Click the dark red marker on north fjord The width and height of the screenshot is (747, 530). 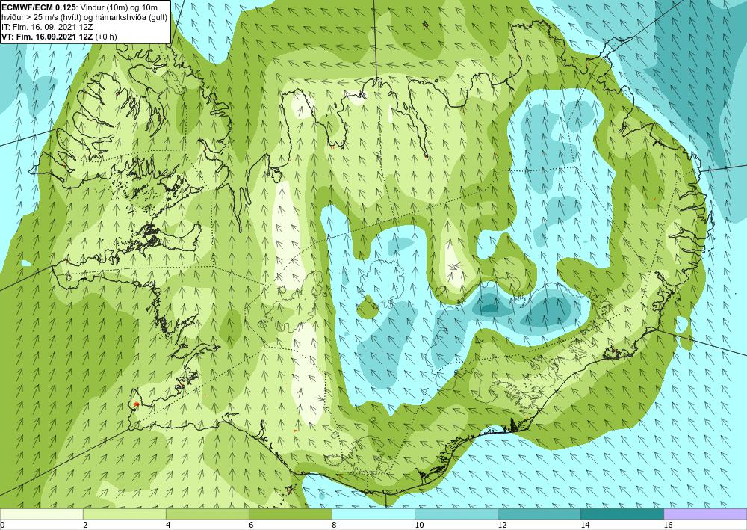426,155
